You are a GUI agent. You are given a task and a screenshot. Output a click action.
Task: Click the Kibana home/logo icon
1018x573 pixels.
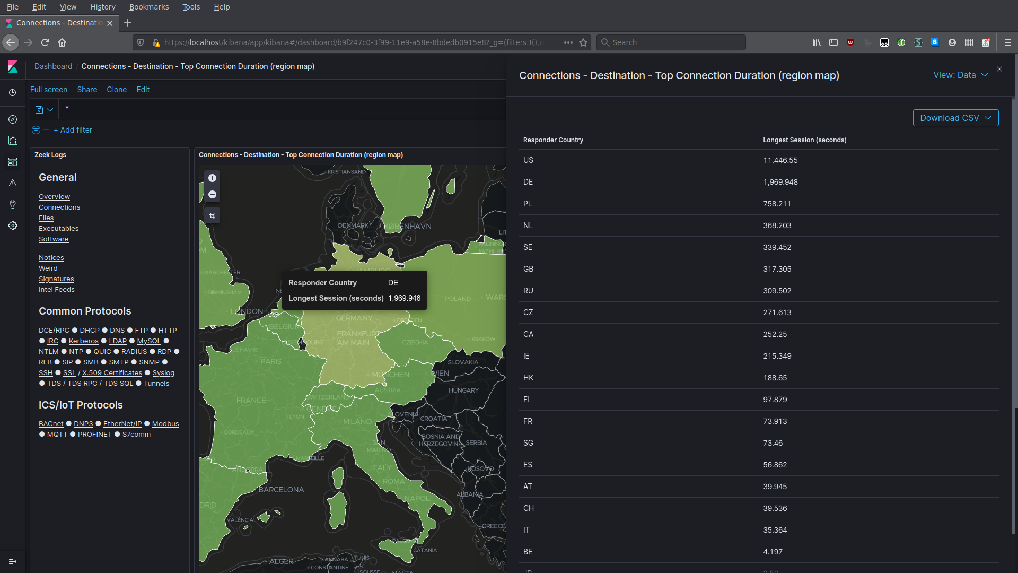pos(13,66)
